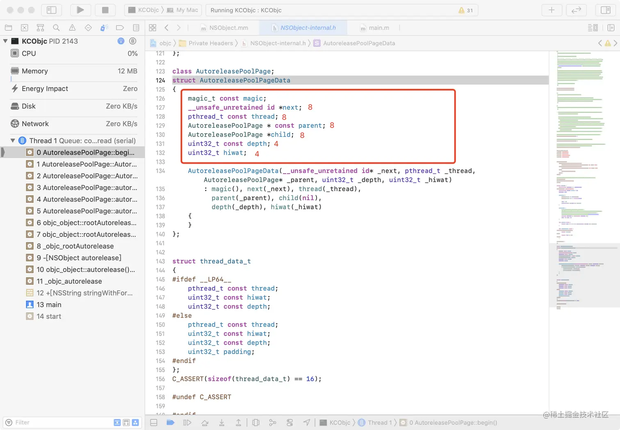620x430 pixels.
Task: Step out of the function
Action: (x=239, y=423)
